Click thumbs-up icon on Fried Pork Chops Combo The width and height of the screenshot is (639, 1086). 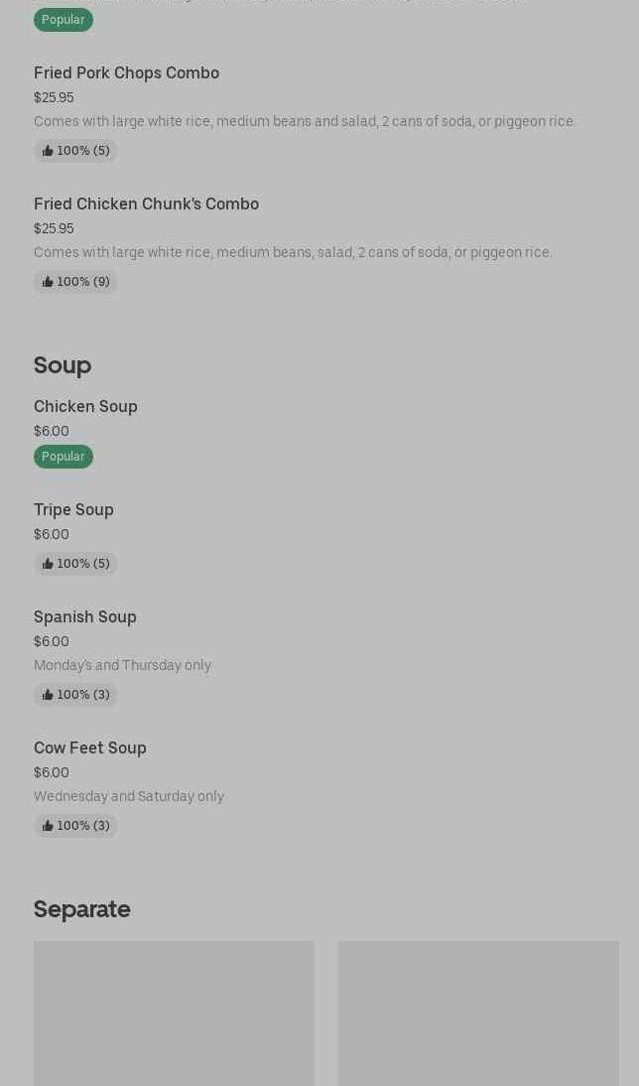coord(48,151)
